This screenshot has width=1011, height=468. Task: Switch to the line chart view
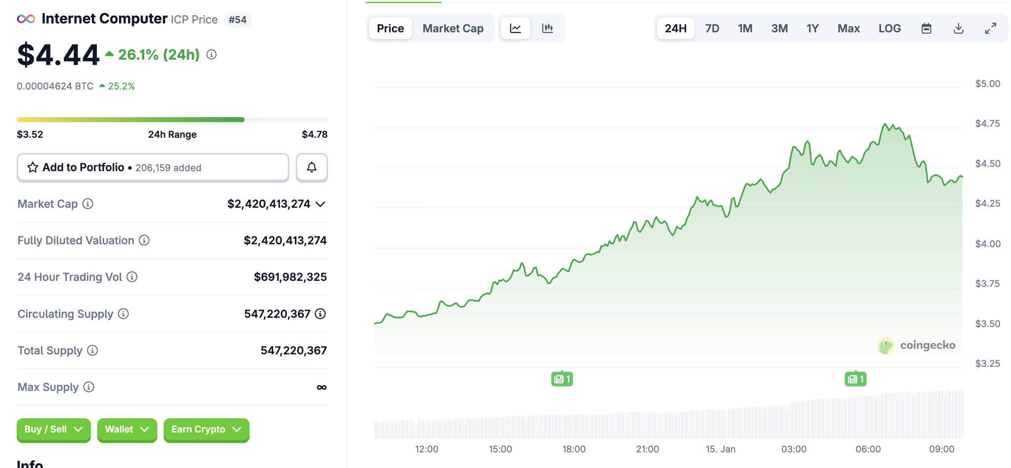[x=515, y=29]
